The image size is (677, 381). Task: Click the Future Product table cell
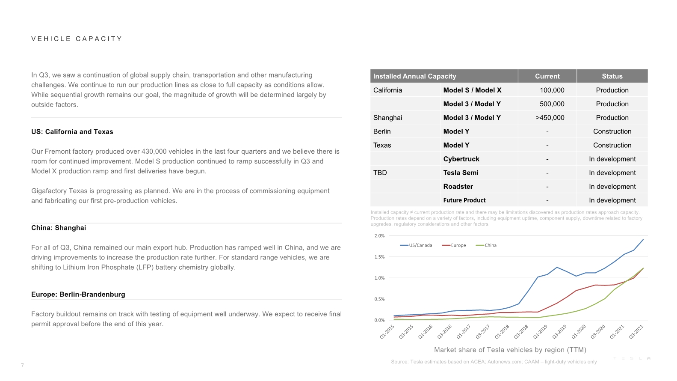click(x=464, y=200)
